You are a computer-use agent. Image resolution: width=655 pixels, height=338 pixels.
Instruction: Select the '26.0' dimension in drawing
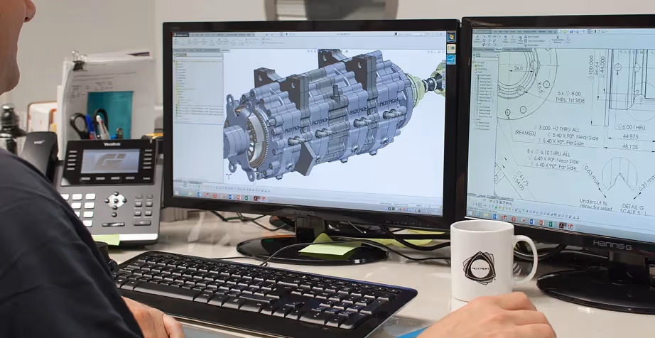518,68
